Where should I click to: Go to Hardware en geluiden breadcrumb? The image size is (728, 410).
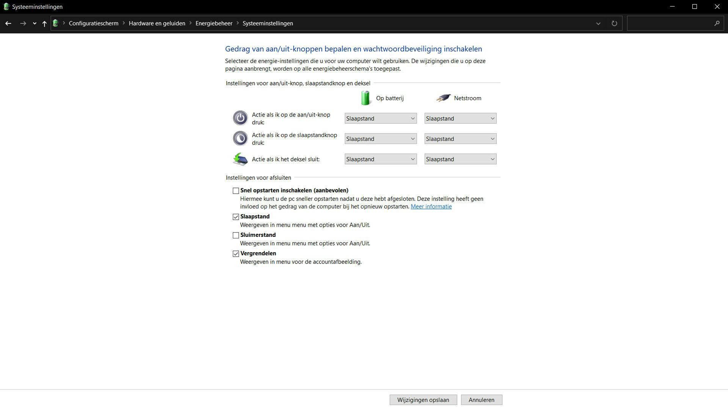tap(157, 24)
